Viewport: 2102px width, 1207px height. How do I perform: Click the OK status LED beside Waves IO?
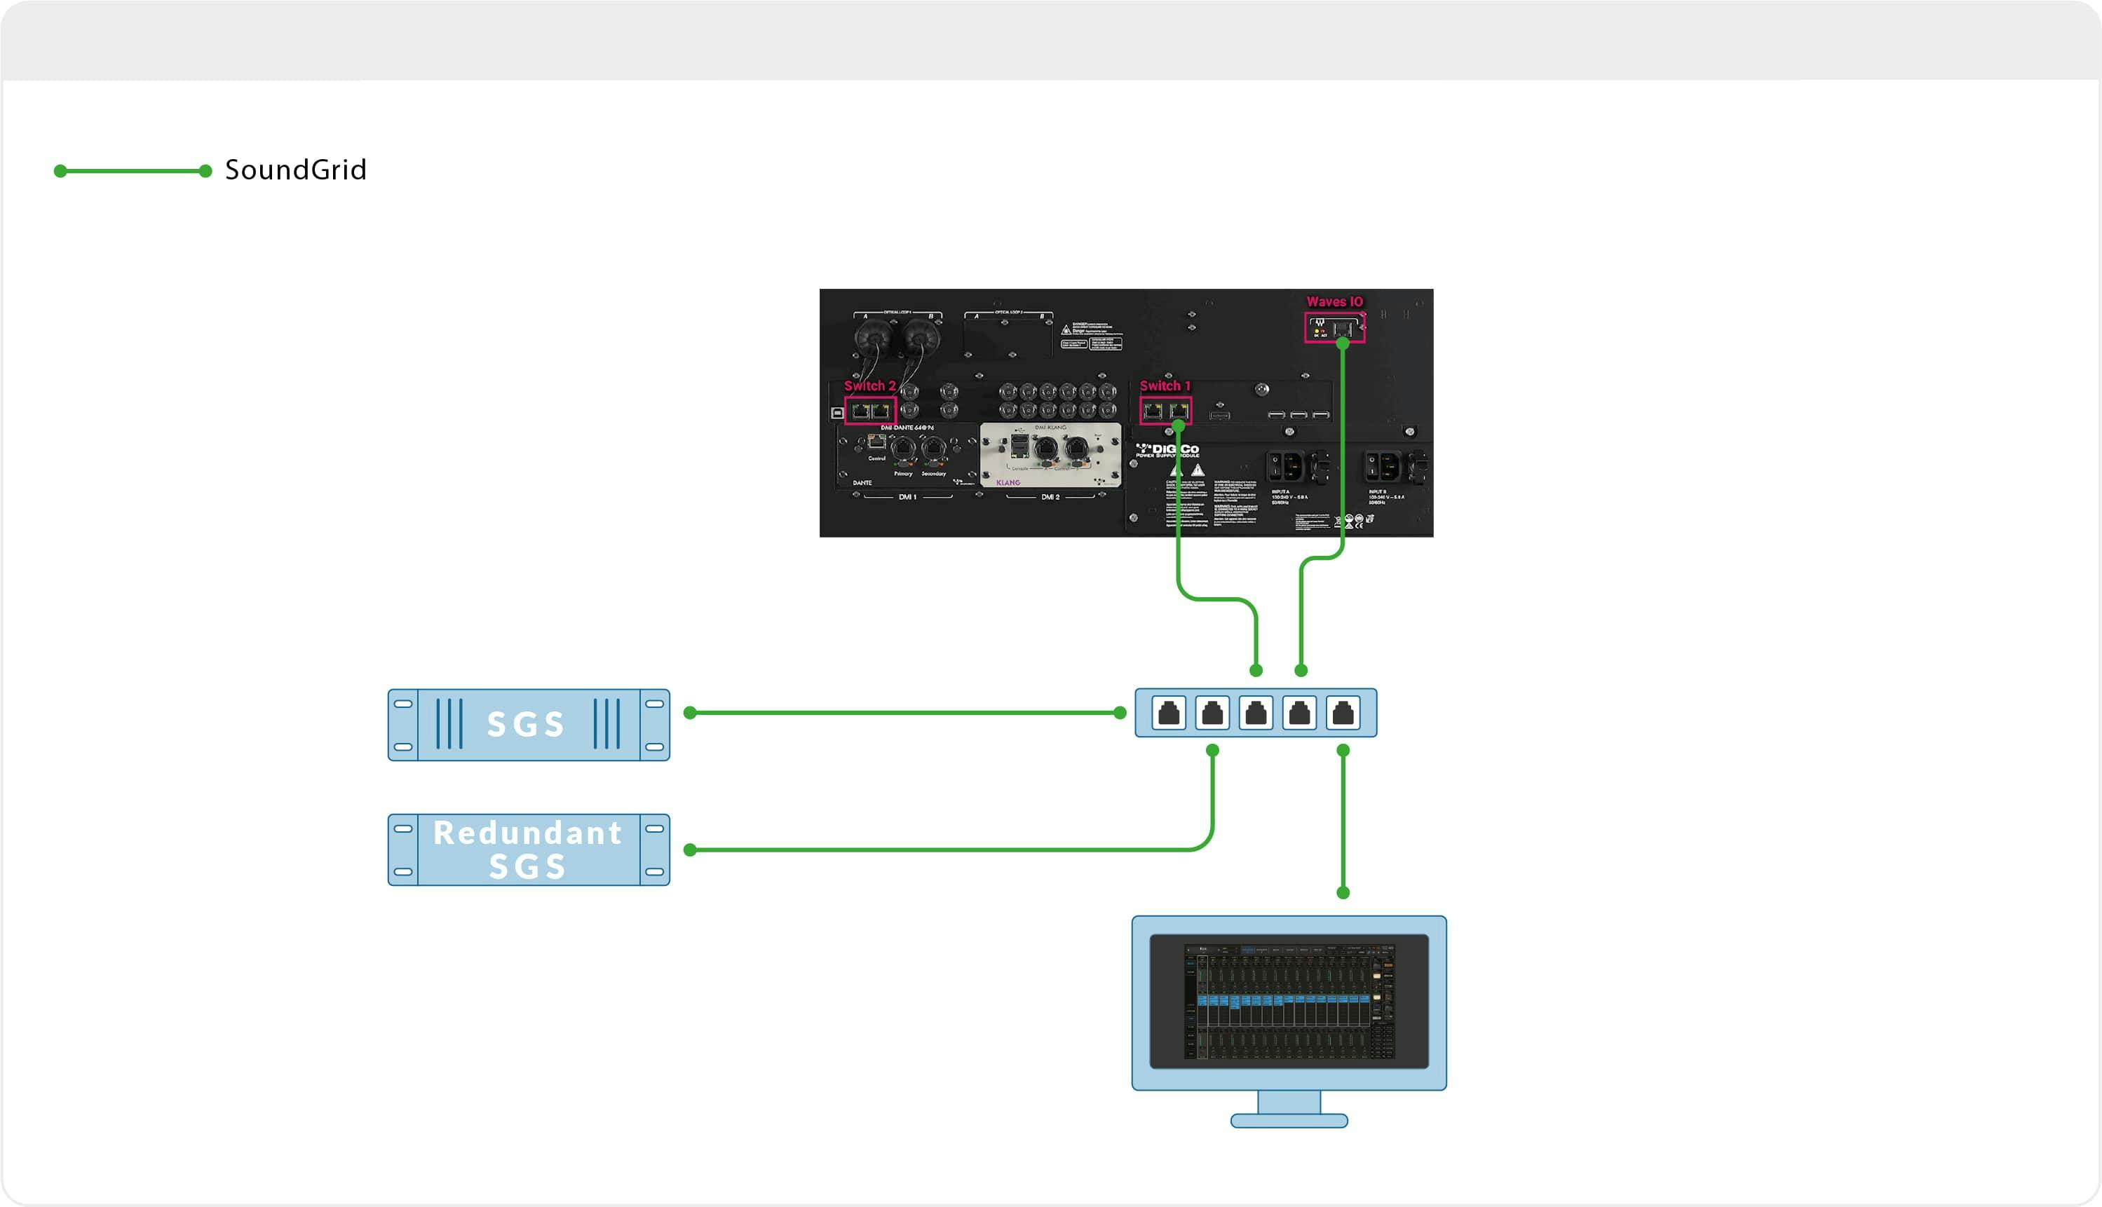(1318, 332)
